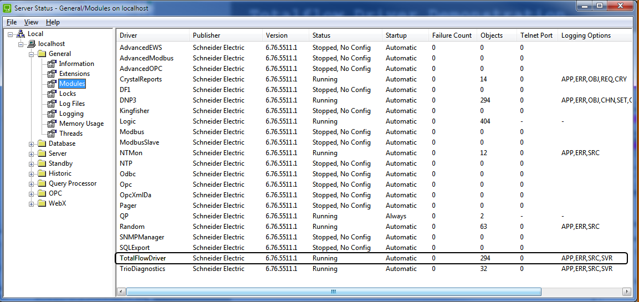639x302 pixels.
Task: Click the Log Files page icon
Action: 52,104
